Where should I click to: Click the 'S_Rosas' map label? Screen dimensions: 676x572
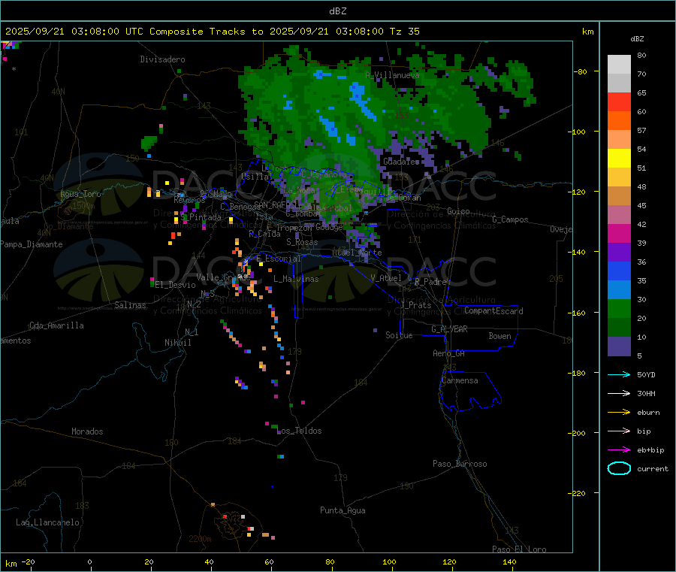click(x=302, y=243)
